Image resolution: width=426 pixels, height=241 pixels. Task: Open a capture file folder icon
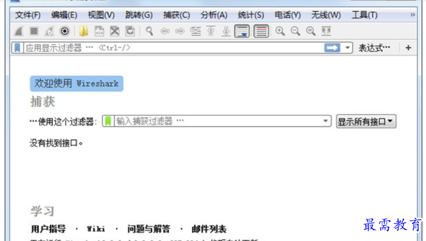[x=84, y=31]
